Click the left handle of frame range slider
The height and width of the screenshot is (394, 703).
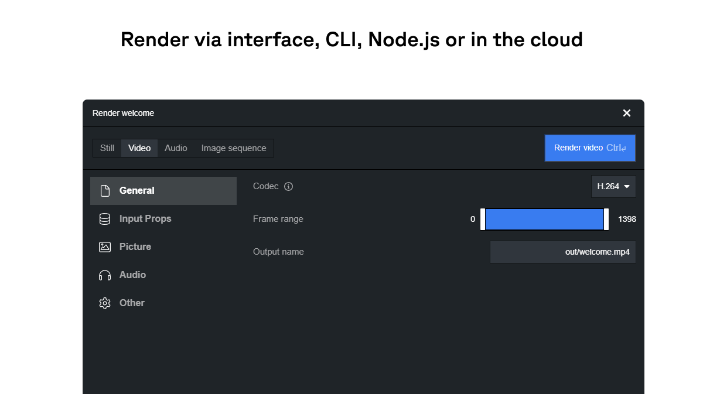tap(483, 219)
